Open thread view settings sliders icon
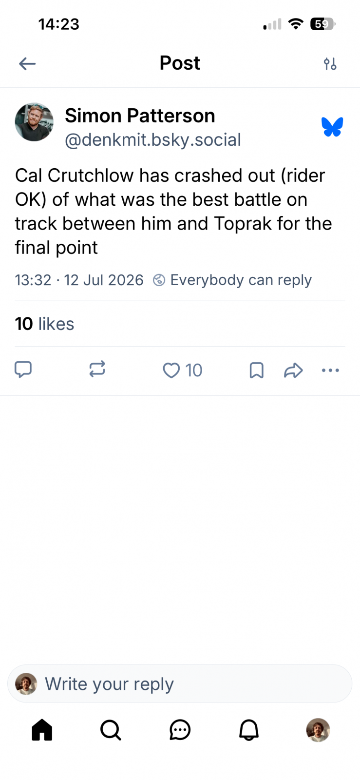 pos(330,63)
